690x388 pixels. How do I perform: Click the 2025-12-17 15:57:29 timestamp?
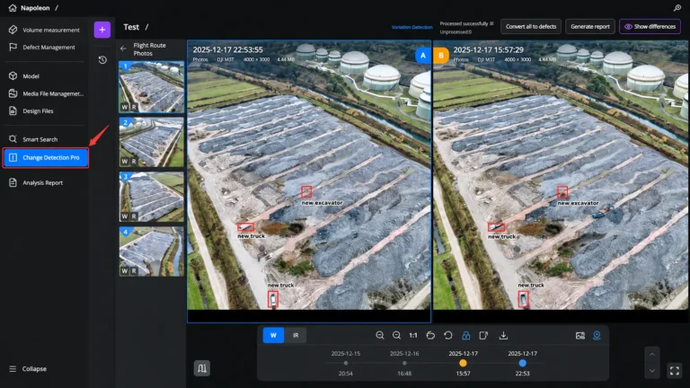pyautogui.click(x=489, y=49)
